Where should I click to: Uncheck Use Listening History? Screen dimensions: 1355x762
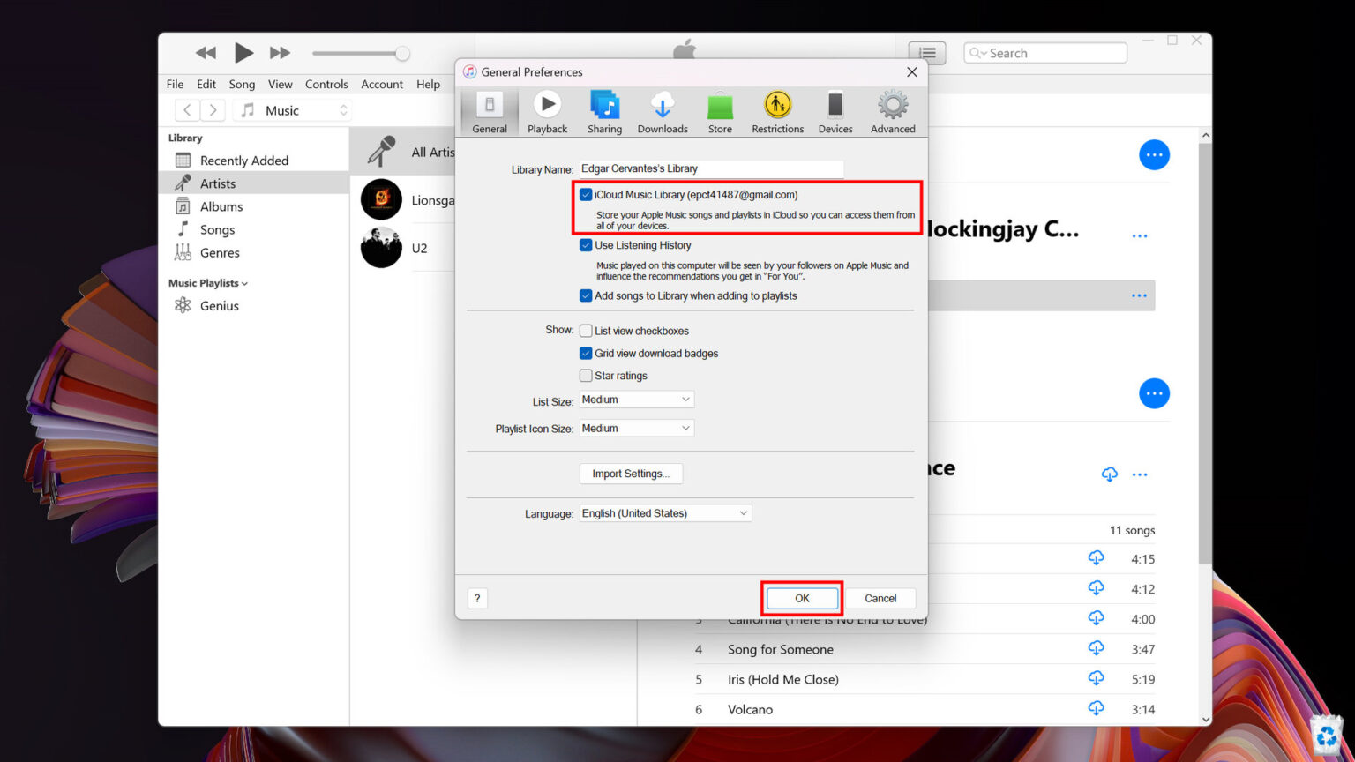(586, 245)
